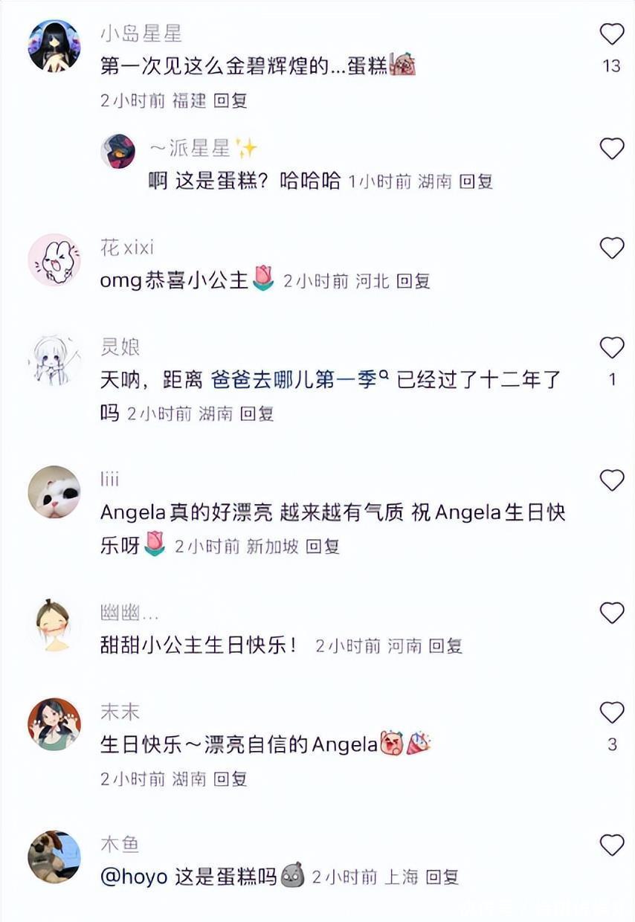
Task: Like ～派星星's reply with the heart icon
Action: [611, 149]
